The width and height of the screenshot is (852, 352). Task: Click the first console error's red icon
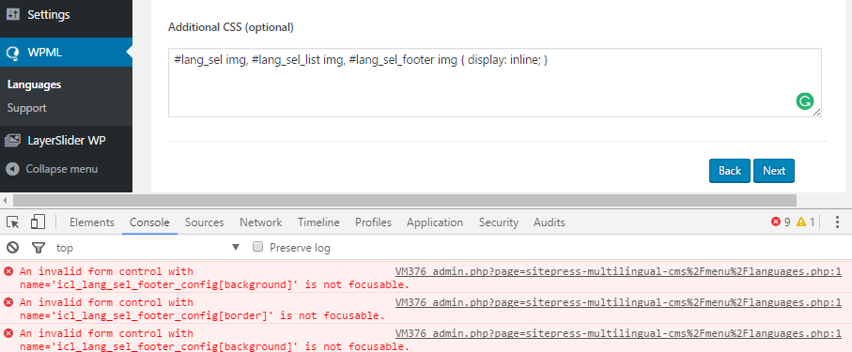pyautogui.click(x=8, y=271)
